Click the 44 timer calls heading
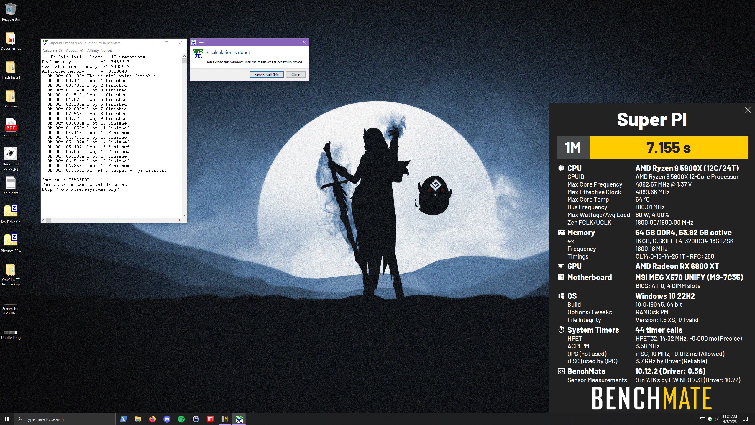Image resolution: width=755 pixels, height=425 pixels. pyautogui.click(x=659, y=330)
